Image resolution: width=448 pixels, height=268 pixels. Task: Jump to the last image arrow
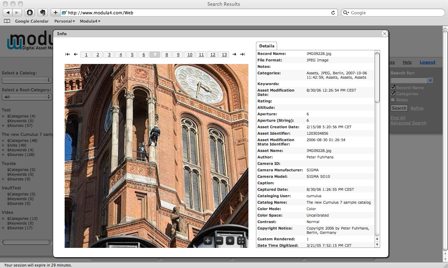(243, 55)
